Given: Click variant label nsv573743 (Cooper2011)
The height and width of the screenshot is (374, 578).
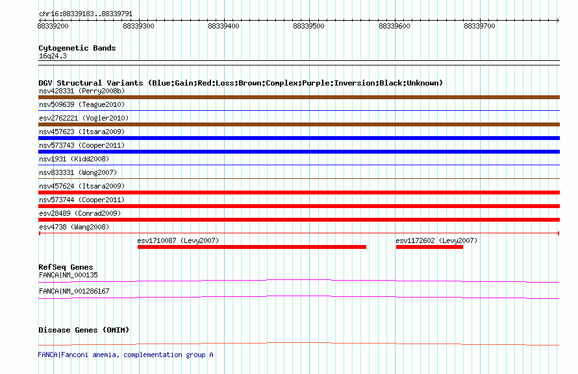Looking at the screenshot, I should coord(82,145).
